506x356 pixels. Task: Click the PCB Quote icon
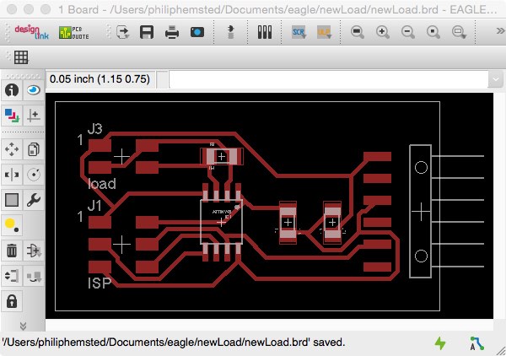[x=74, y=33]
